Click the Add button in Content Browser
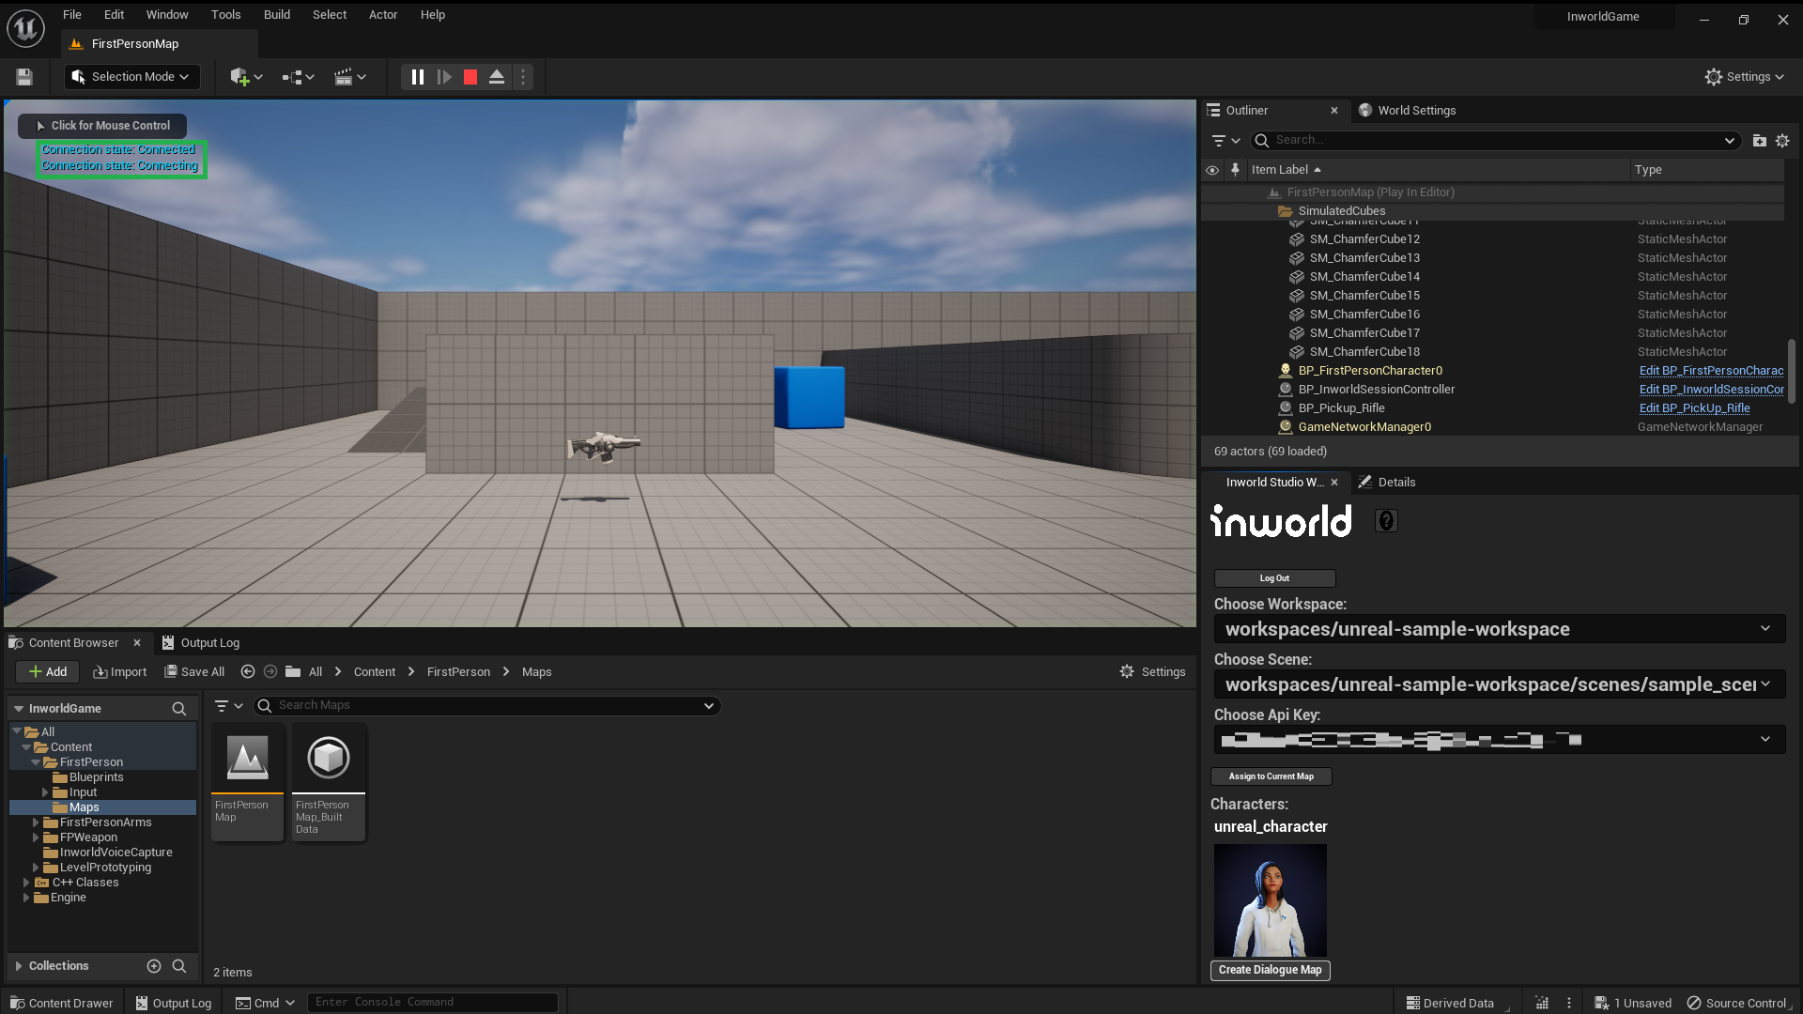 (48, 672)
